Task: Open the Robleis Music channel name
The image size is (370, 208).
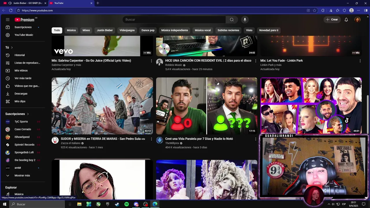Action: click(x=174, y=65)
